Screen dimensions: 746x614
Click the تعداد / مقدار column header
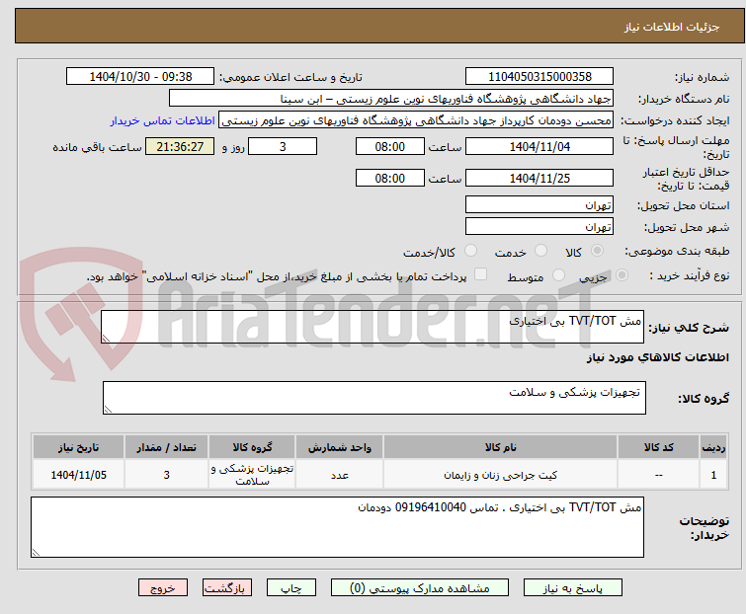[x=166, y=447]
